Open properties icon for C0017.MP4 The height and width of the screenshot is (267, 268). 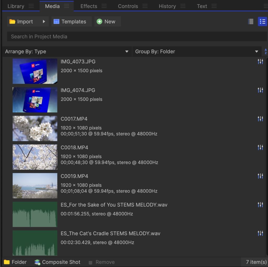[x=260, y=119]
